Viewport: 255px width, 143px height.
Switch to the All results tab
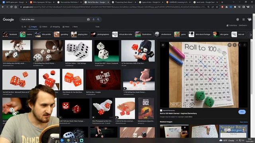pos(24,27)
